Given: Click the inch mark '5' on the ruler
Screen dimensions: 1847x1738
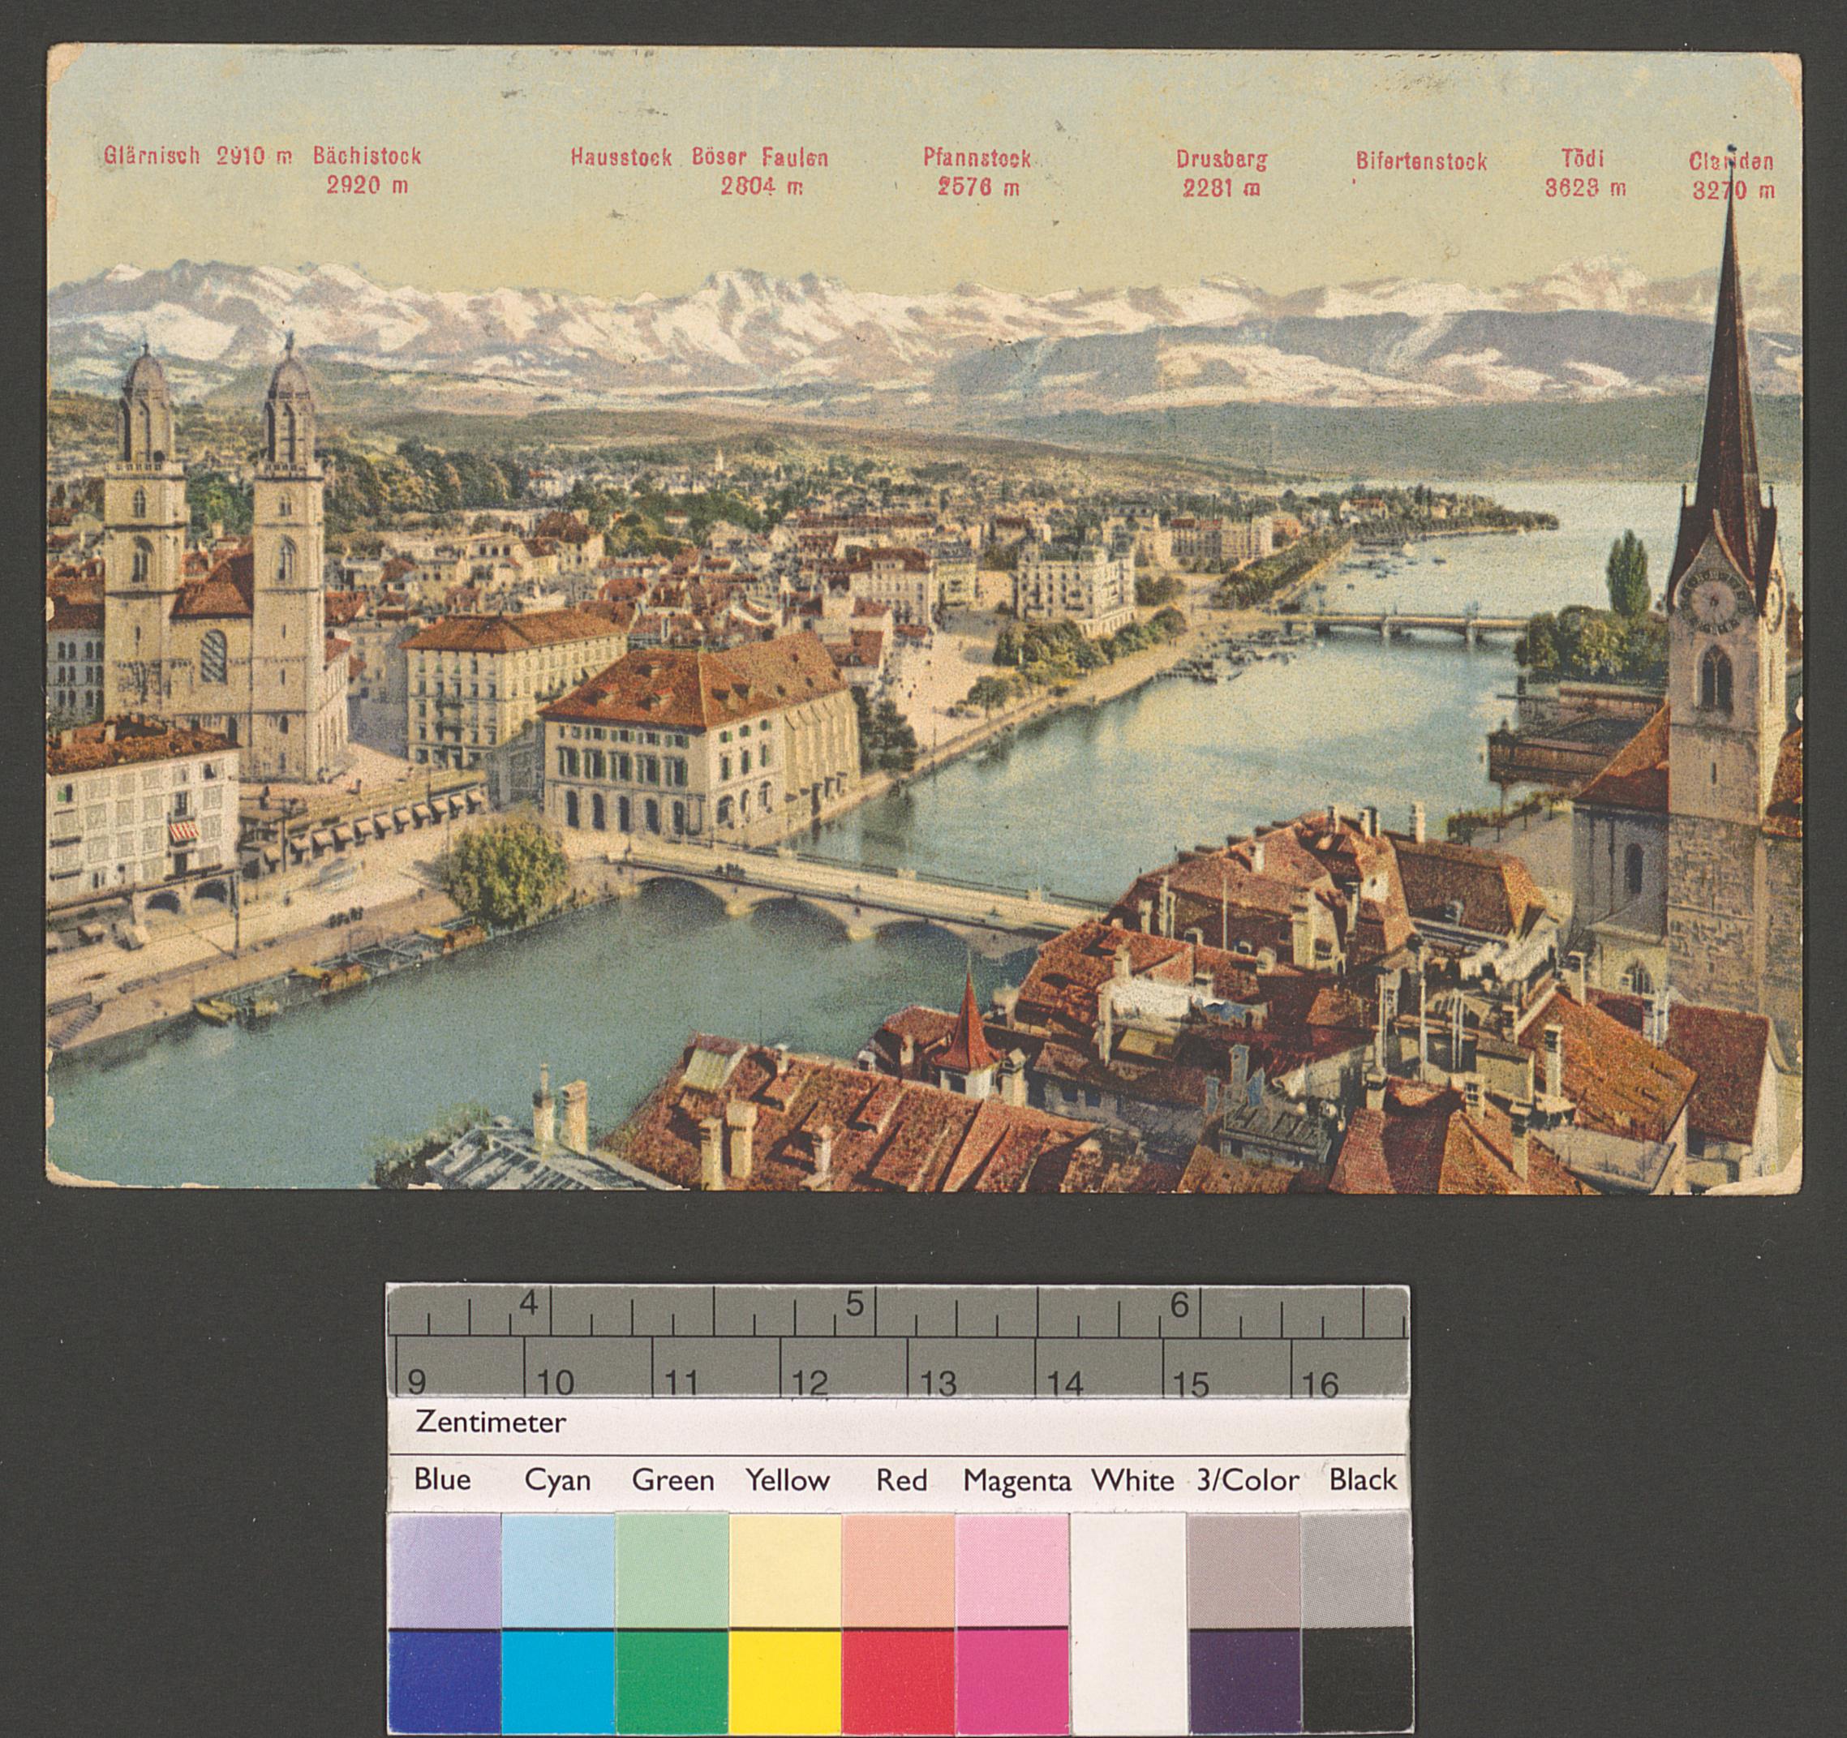Looking at the screenshot, I should coord(855,1305).
